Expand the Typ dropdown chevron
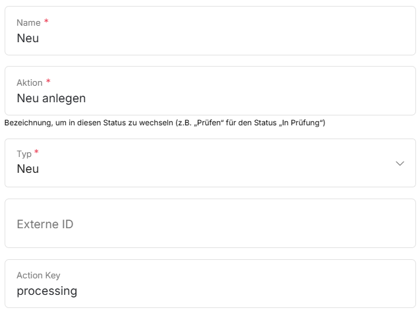 click(x=400, y=164)
